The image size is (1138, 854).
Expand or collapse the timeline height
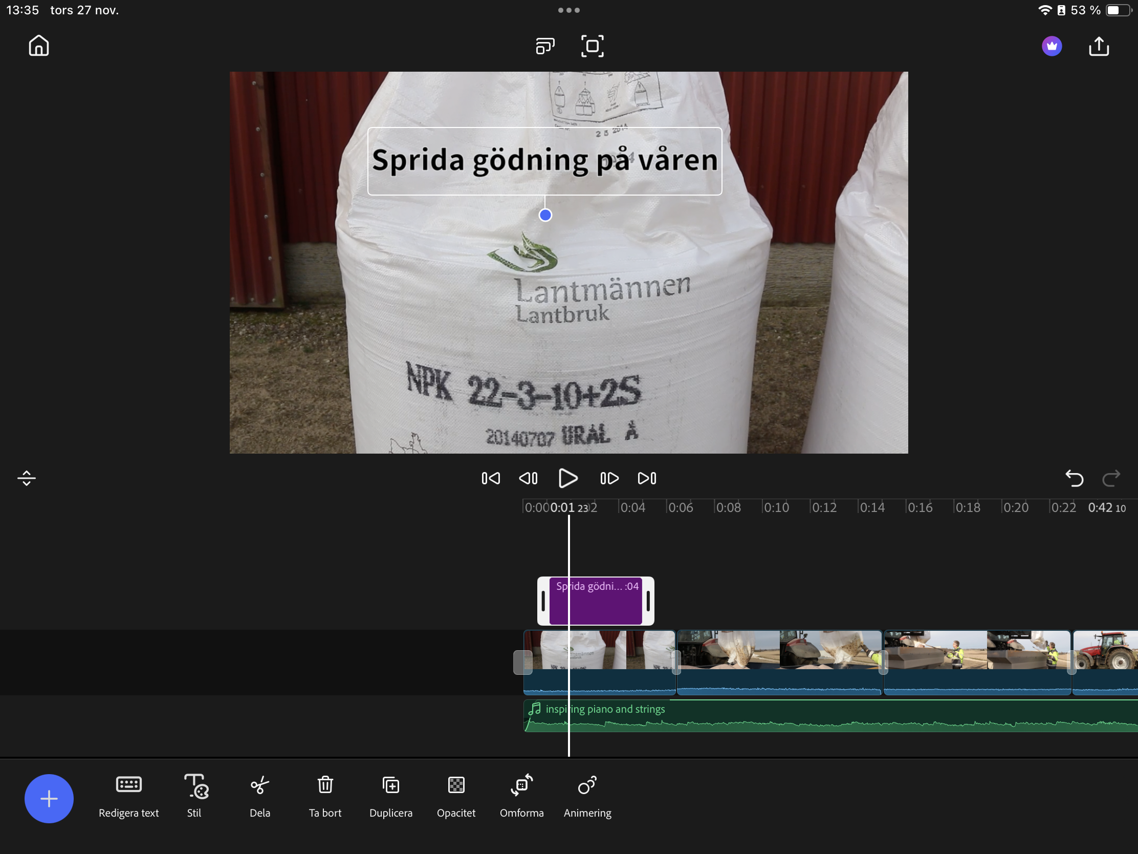[x=26, y=478]
